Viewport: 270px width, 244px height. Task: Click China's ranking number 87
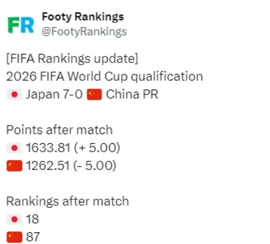(33, 237)
